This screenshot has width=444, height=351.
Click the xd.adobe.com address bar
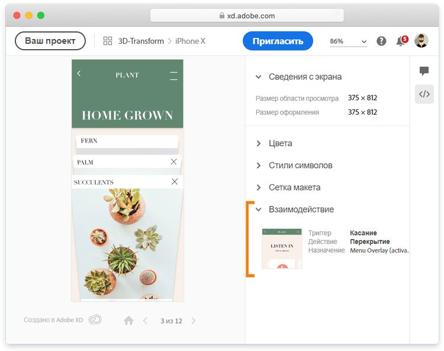(x=247, y=15)
